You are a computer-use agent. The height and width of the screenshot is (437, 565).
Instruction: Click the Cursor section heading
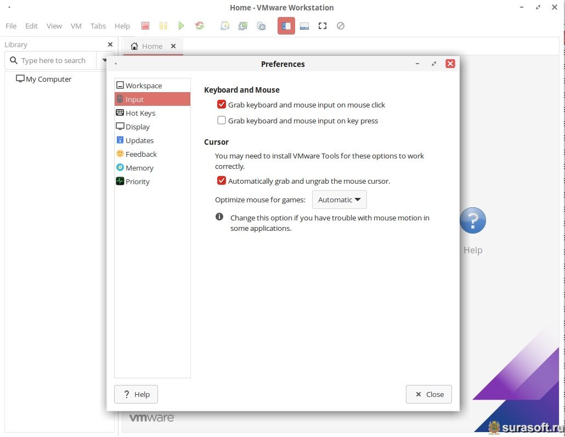[x=216, y=141]
